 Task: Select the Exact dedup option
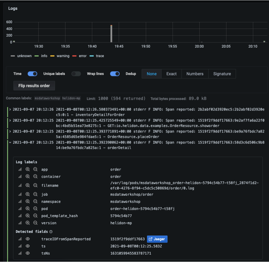coord(171,74)
